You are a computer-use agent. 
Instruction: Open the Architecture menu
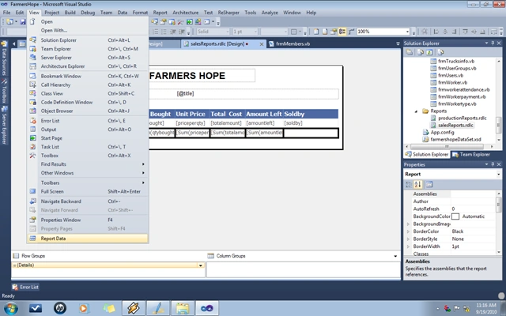[185, 13]
